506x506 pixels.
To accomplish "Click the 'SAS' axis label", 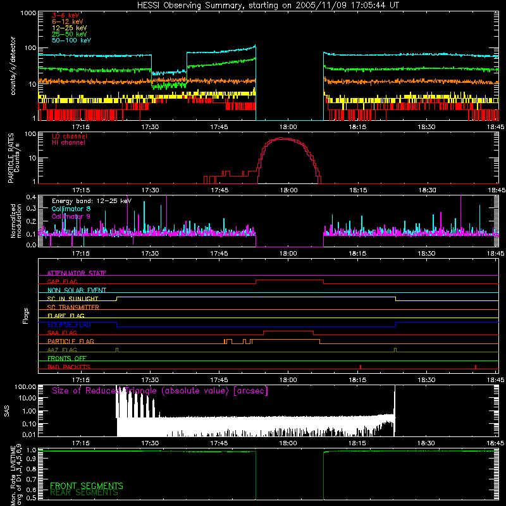I will coord(6,411).
